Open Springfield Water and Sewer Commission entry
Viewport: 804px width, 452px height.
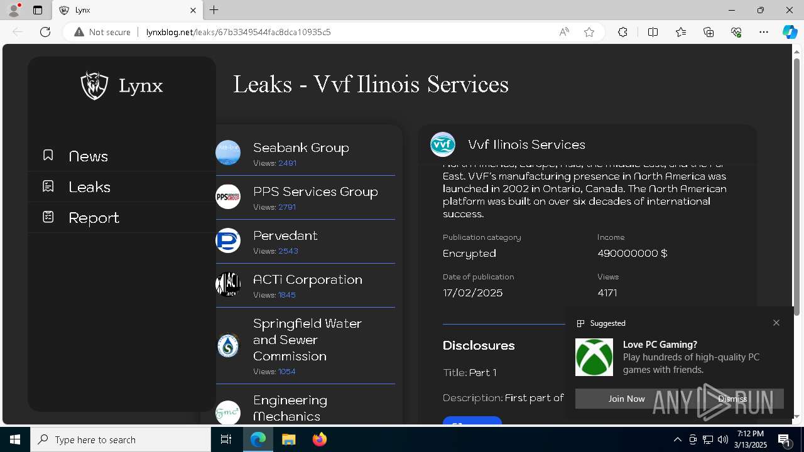point(305,345)
